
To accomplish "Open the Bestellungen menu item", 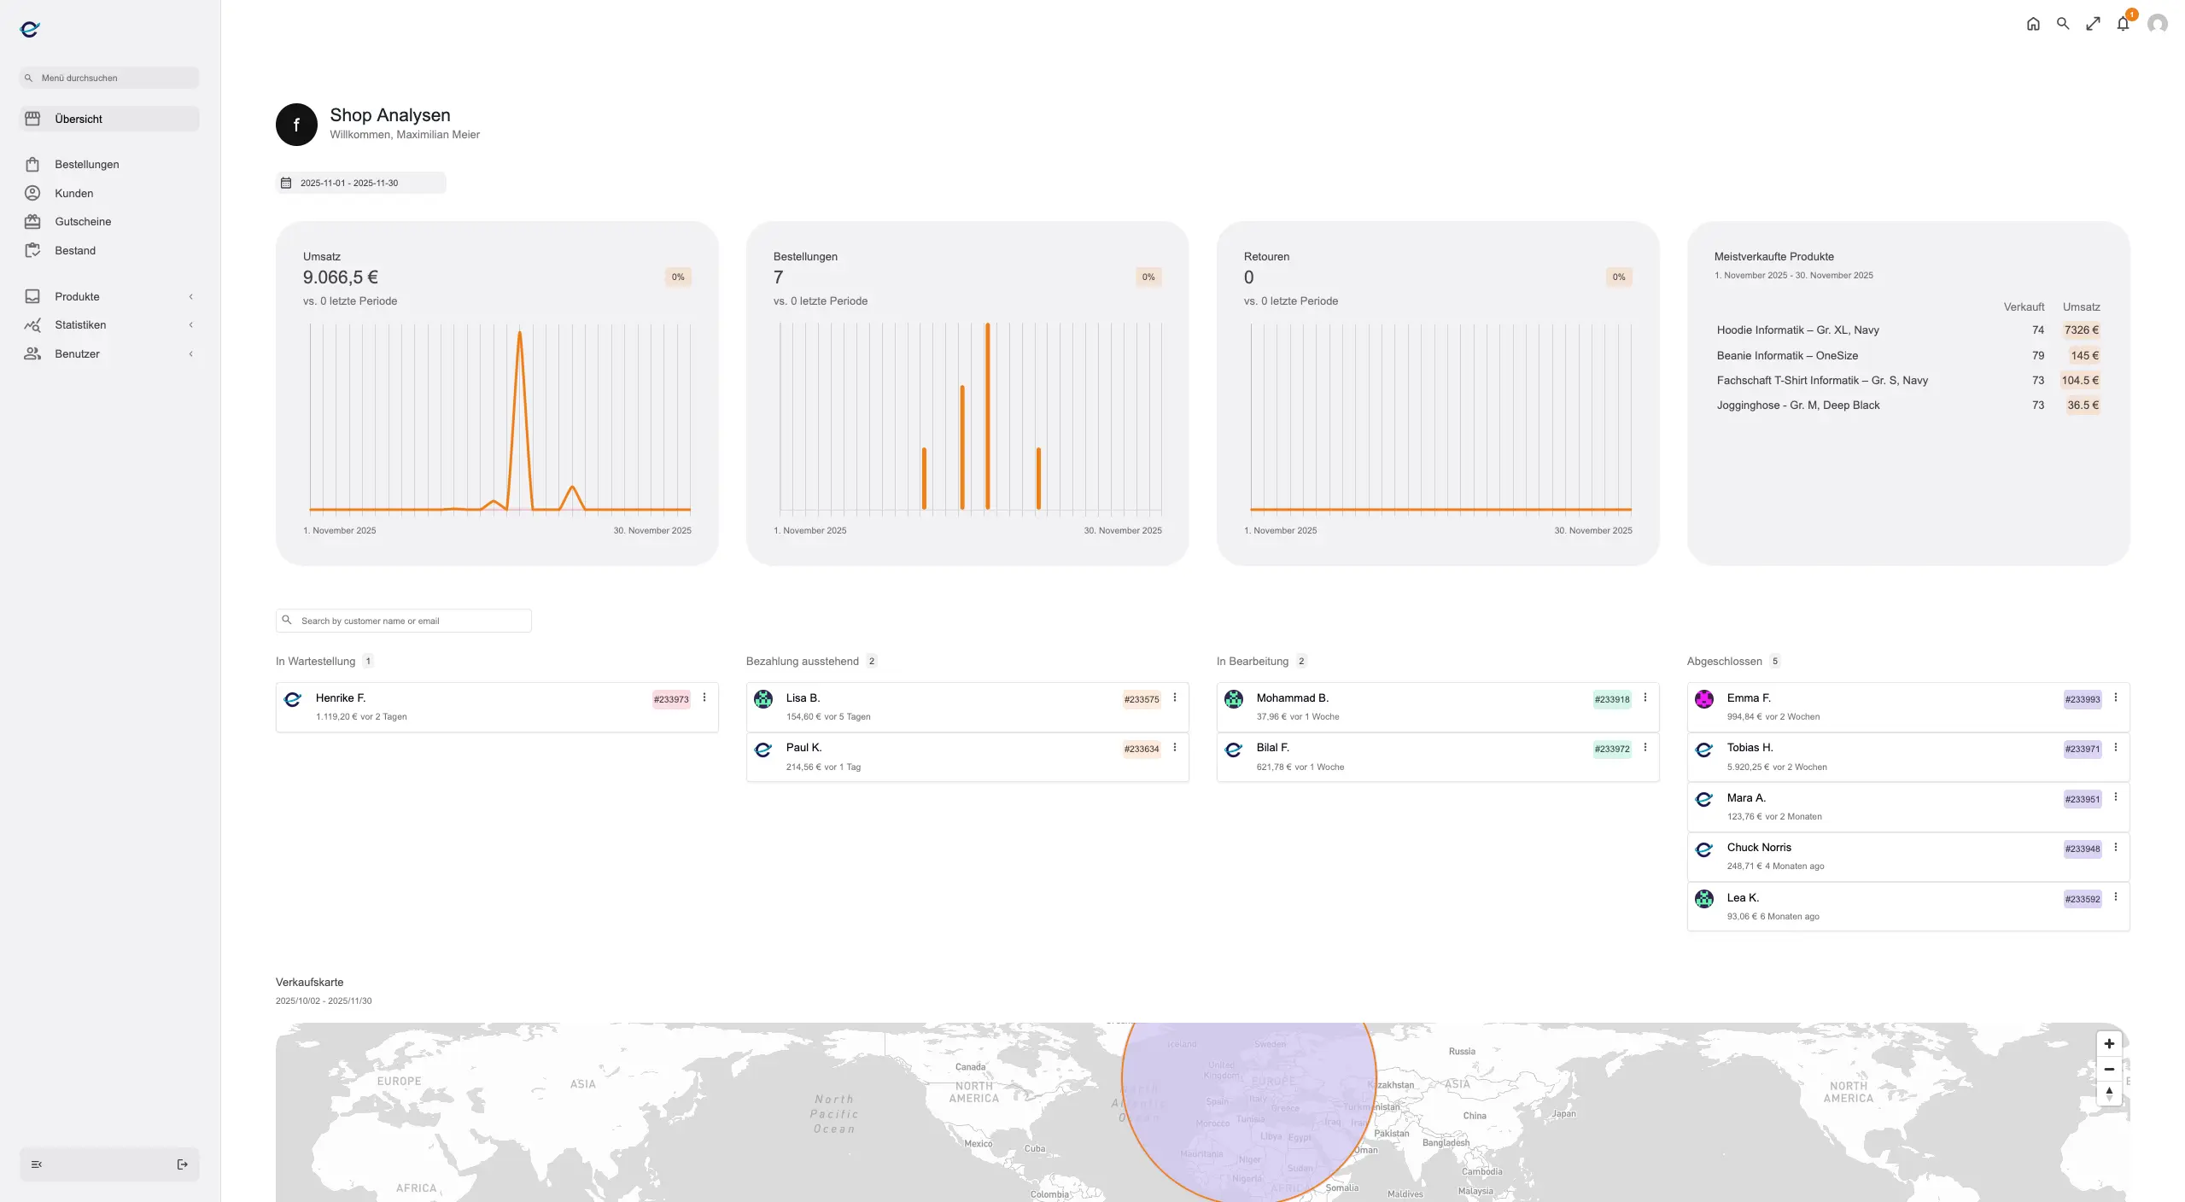I will [x=86, y=164].
